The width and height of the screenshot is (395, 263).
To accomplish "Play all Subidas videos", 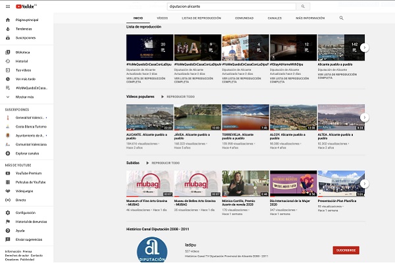I will [163, 163].
